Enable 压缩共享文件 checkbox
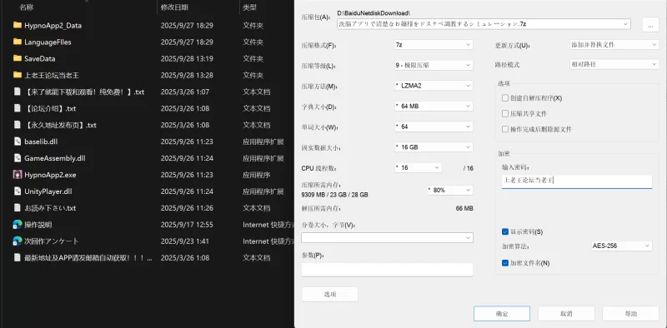667x328 pixels. (x=505, y=113)
